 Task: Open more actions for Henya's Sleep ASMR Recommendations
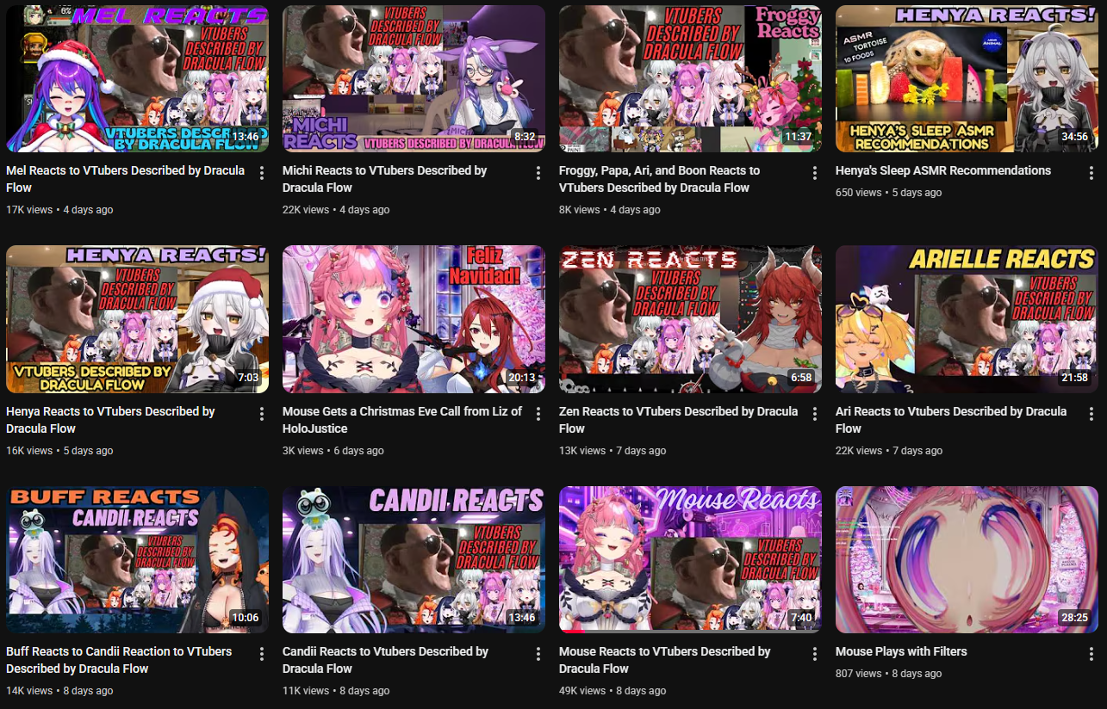tap(1091, 174)
